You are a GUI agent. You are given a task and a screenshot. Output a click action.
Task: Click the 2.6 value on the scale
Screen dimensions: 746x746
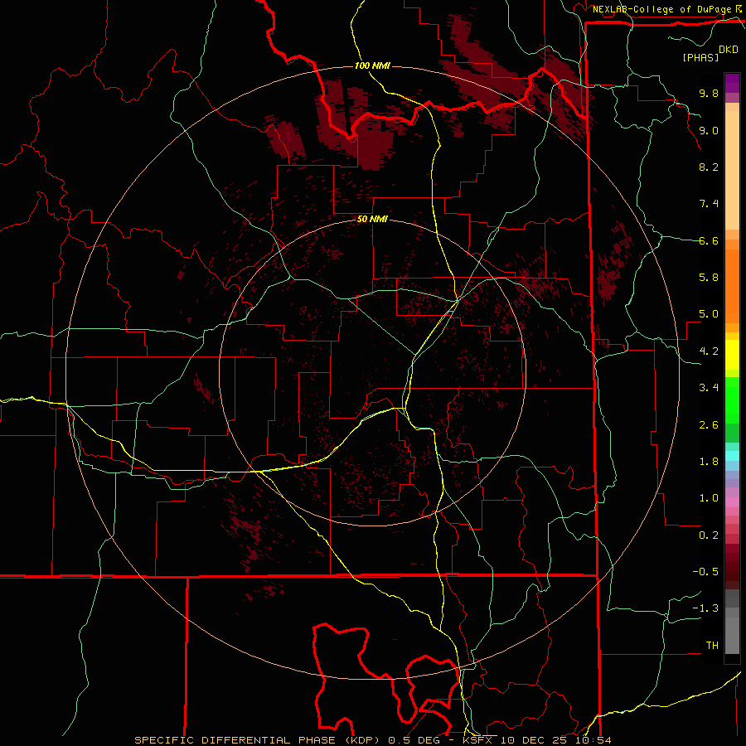709,425
